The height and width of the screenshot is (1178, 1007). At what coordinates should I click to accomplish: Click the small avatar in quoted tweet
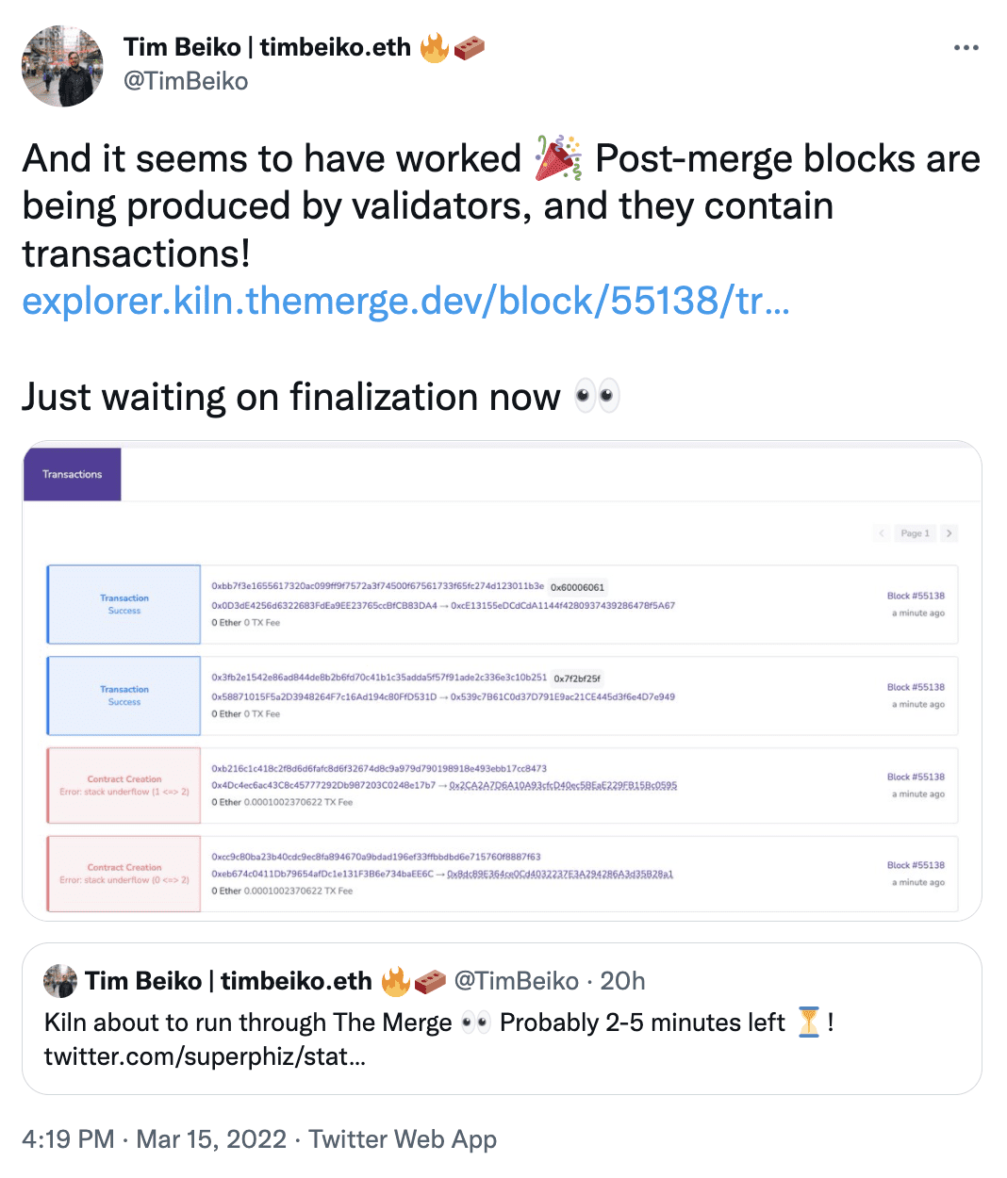pyautogui.click(x=60, y=981)
